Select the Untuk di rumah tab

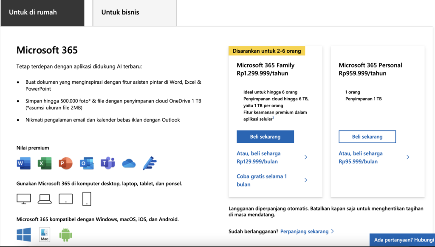click(x=42, y=13)
